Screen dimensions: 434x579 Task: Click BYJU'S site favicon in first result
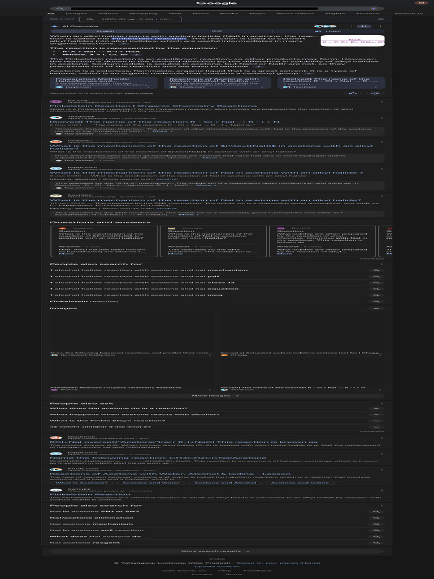click(x=56, y=102)
